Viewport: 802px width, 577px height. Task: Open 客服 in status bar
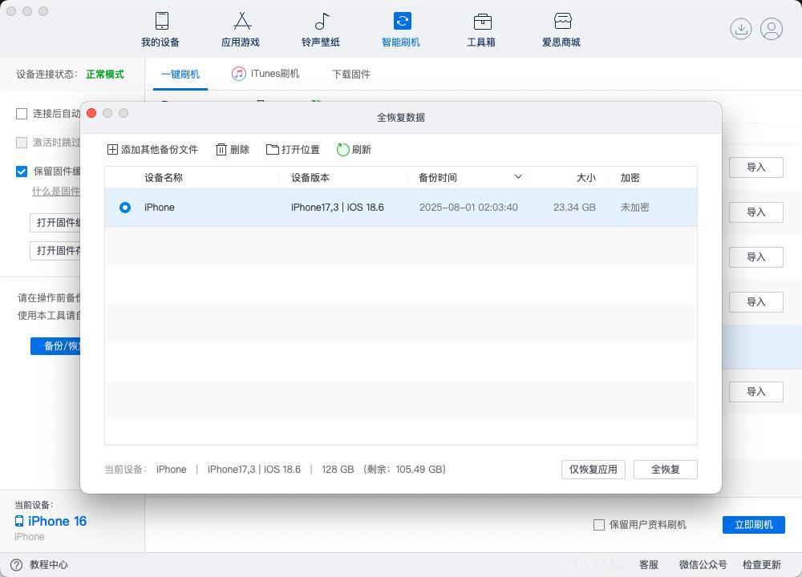[x=649, y=565]
